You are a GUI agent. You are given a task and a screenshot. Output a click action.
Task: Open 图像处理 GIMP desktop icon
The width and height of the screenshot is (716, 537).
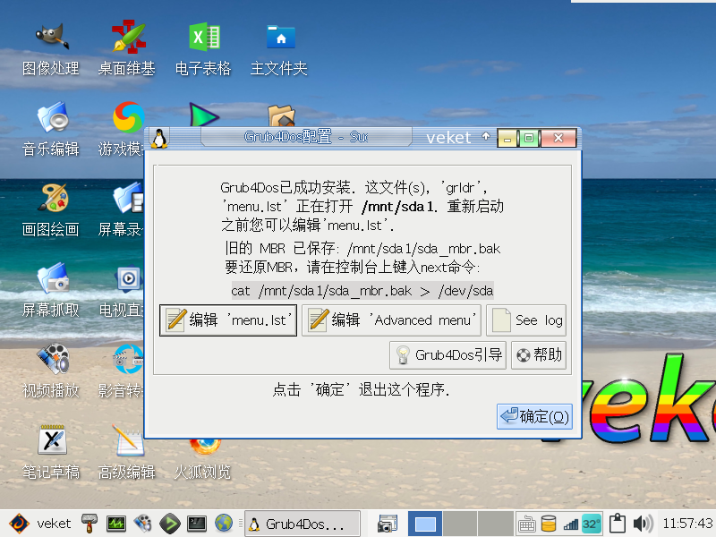[51, 37]
